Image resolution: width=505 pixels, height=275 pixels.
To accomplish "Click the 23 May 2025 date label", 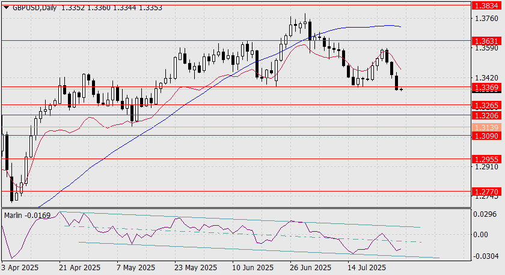I will tap(195, 268).
